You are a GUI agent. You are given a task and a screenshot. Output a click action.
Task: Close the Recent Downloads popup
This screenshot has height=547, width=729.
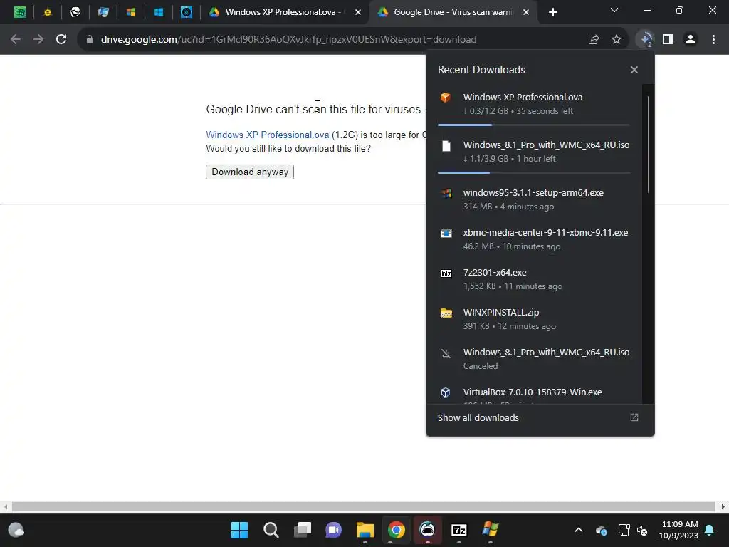[634, 70]
